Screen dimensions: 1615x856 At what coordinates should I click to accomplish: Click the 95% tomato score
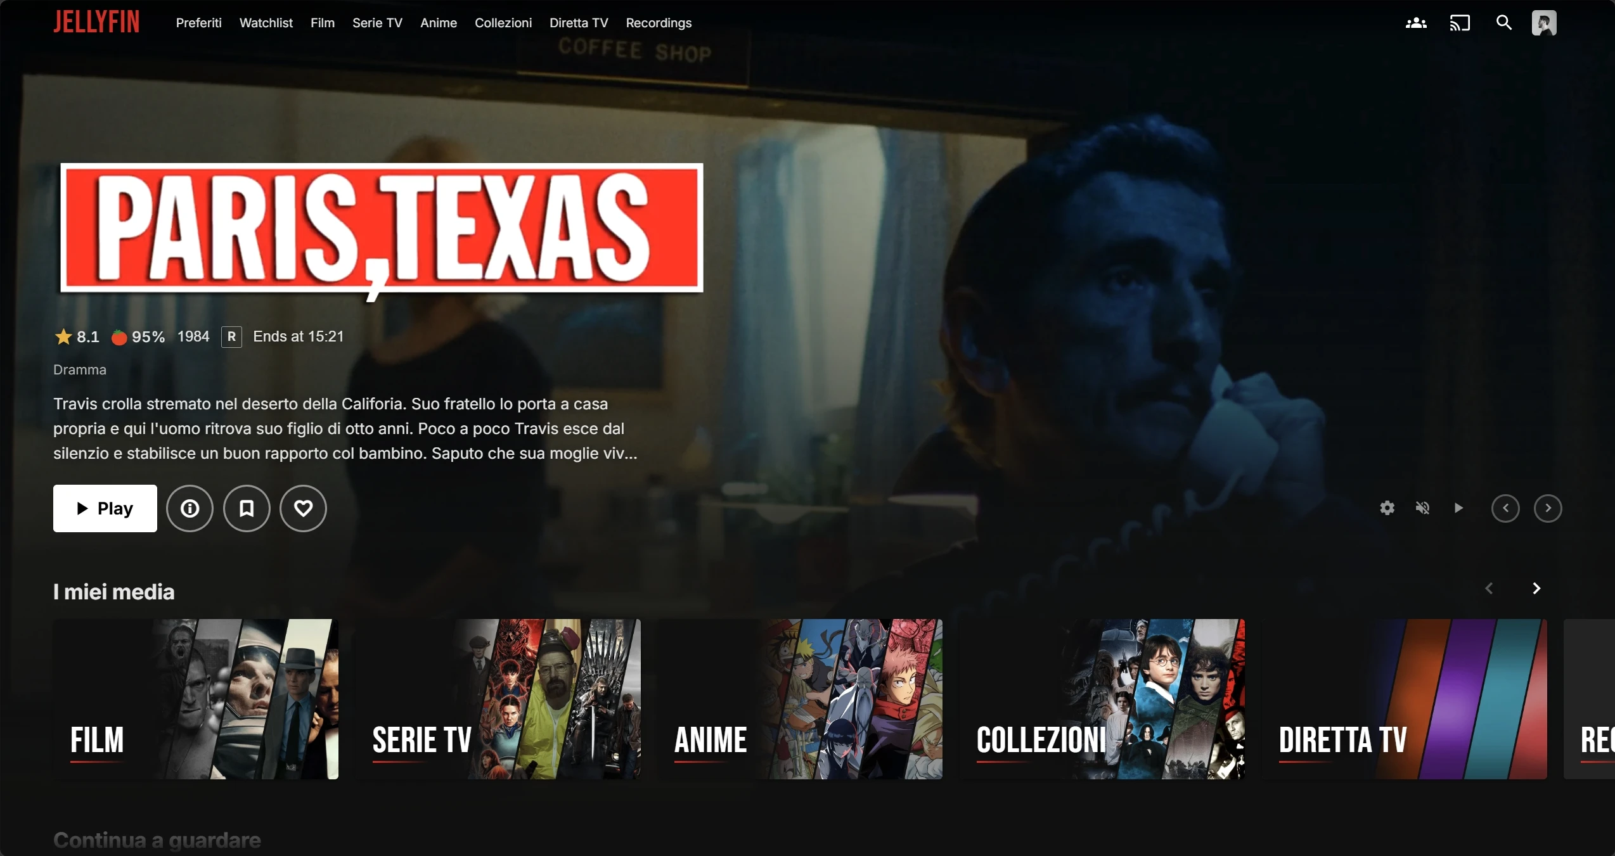click(x=138, y=337)
